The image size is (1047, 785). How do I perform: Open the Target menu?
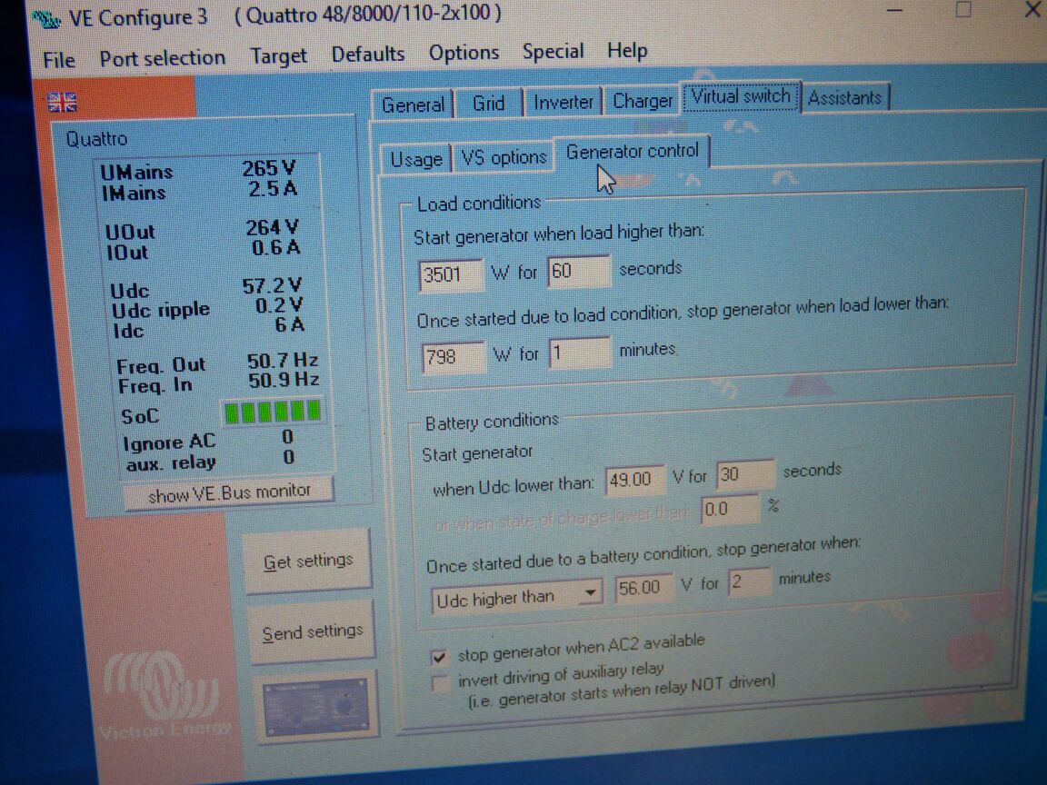point(278,56)
